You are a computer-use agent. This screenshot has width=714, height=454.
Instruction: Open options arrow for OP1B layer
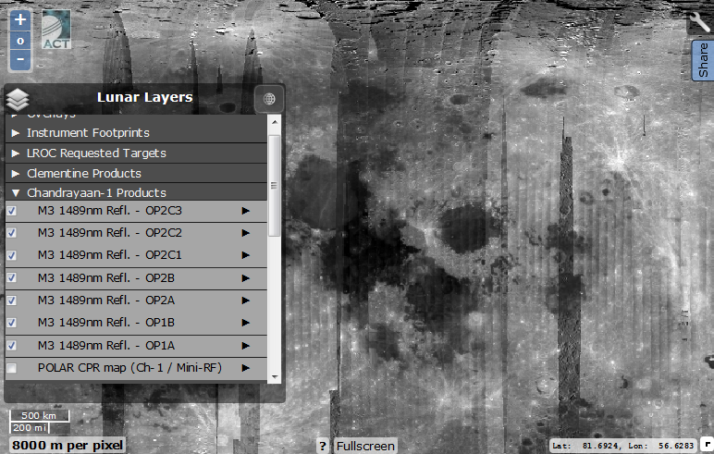point(245,323)
